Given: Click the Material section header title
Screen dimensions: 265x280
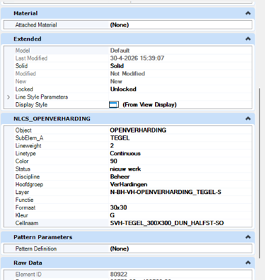Looking at the screenshot, I should pyautogui.click(x=25, y=13).
